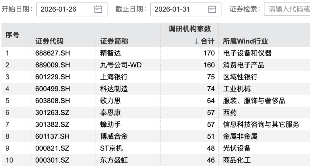This screenshot has height=166, width=310.
Task: Click the 2026-01-26 start date field
Action: point(66,9)
